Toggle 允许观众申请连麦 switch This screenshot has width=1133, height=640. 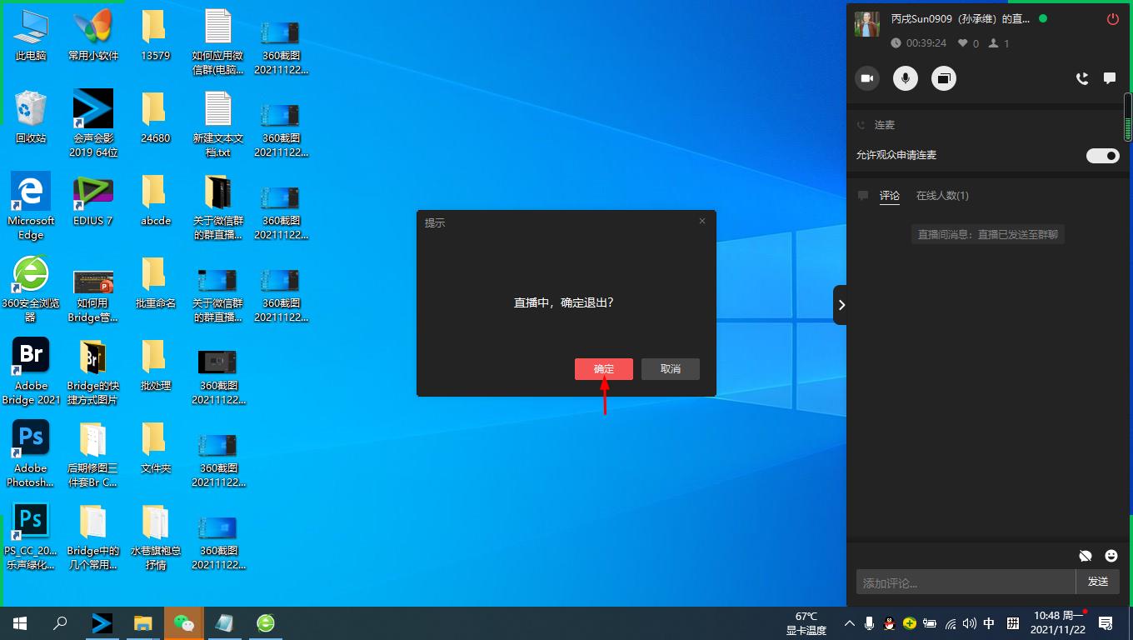[x=1102, y=156]
